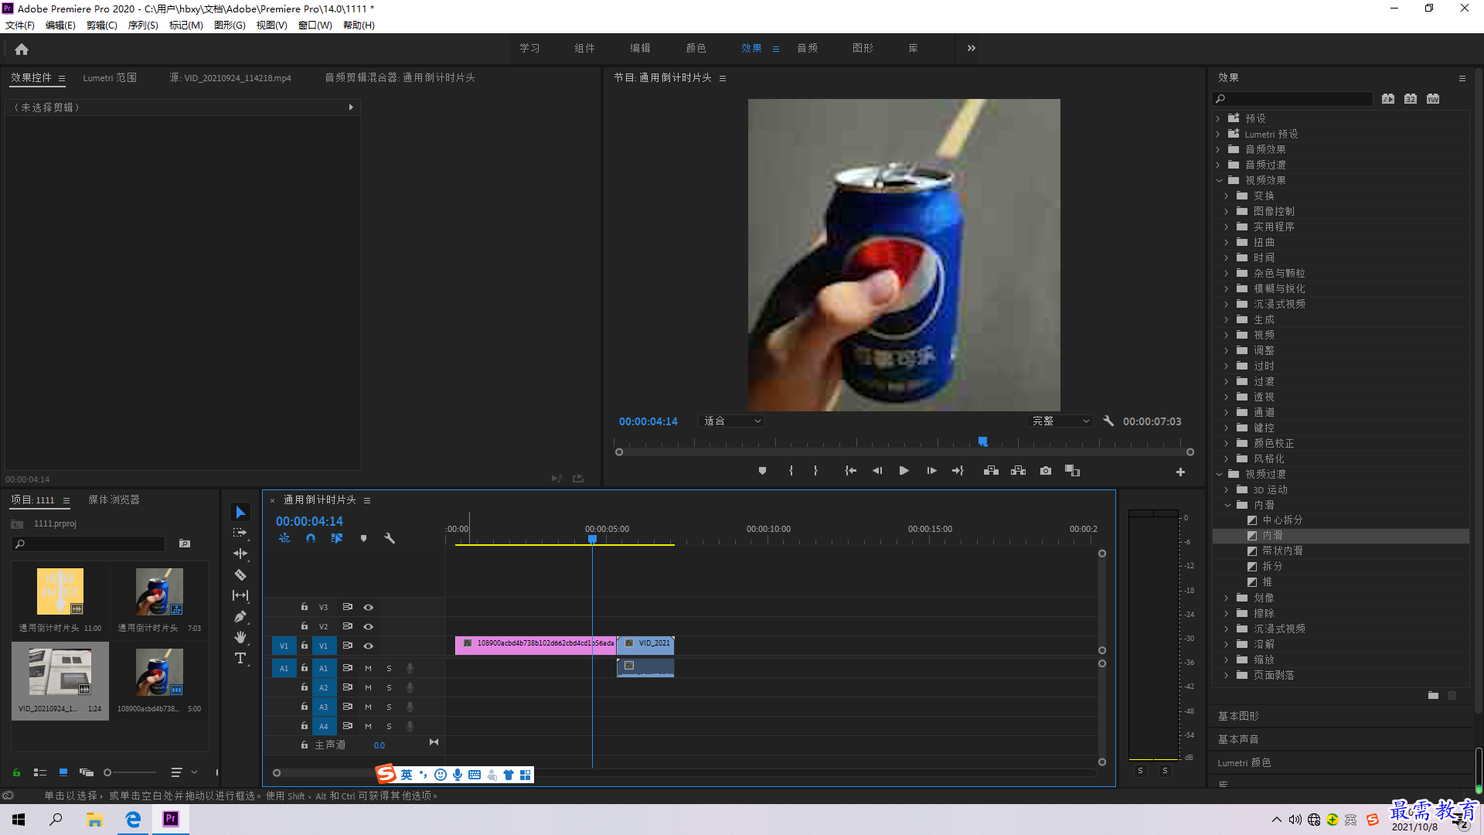Open 窗口(W) menu

[x=315, y=25]
